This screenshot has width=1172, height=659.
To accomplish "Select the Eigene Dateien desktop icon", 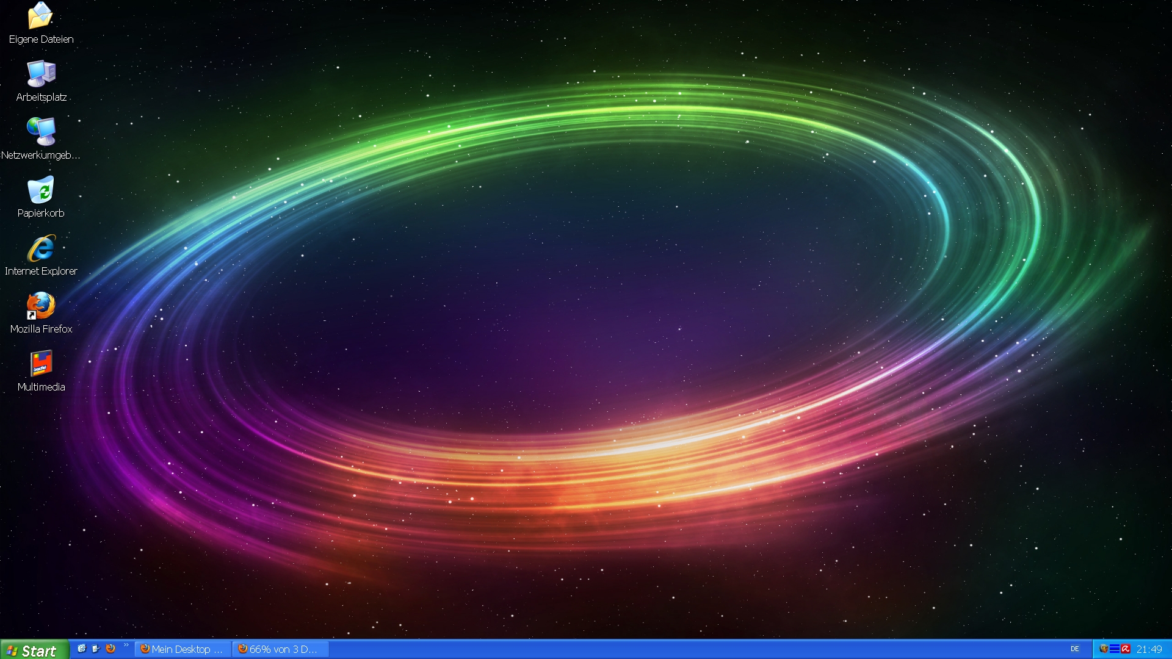I will 41,16.
